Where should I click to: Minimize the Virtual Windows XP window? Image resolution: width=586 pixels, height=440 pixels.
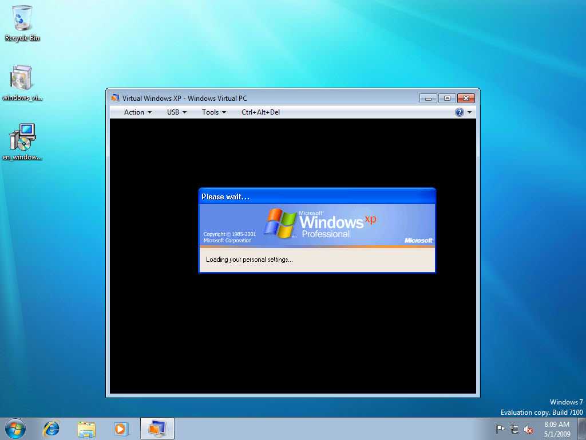(428, 99)
